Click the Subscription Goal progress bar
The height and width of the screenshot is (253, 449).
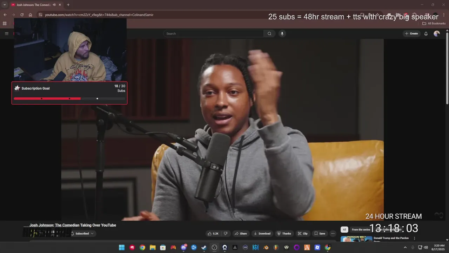(69, 99)
